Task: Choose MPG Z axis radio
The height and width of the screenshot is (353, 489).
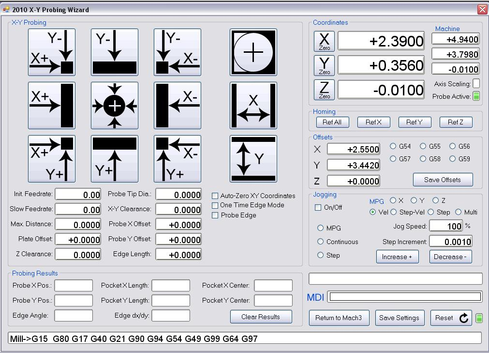Action: click(x=435, y=200)
